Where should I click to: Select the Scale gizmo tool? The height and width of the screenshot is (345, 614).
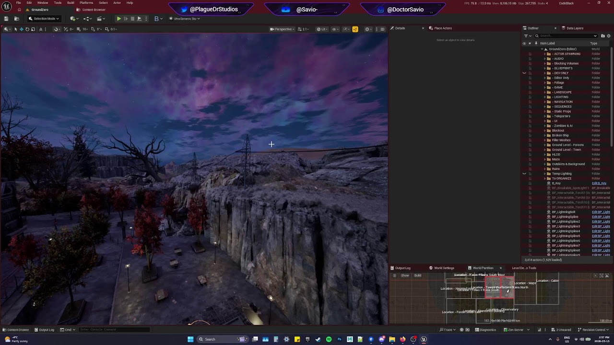coord(33,29)
